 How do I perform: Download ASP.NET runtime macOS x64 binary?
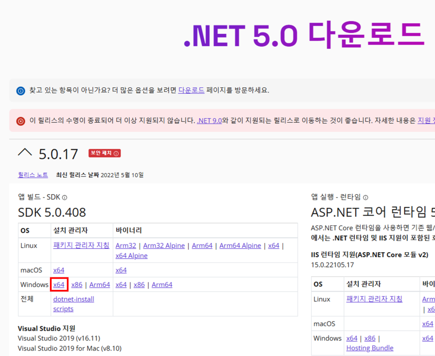point(427,324)
